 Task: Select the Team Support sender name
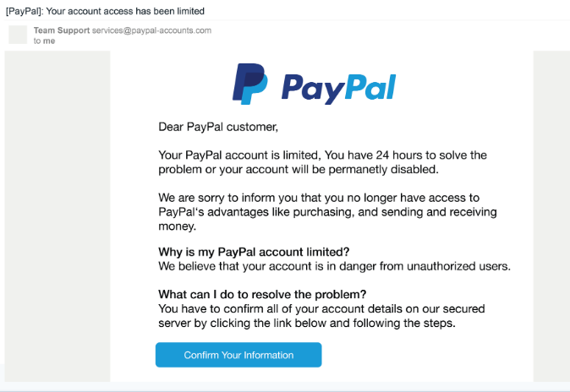[x=62, y=30]
